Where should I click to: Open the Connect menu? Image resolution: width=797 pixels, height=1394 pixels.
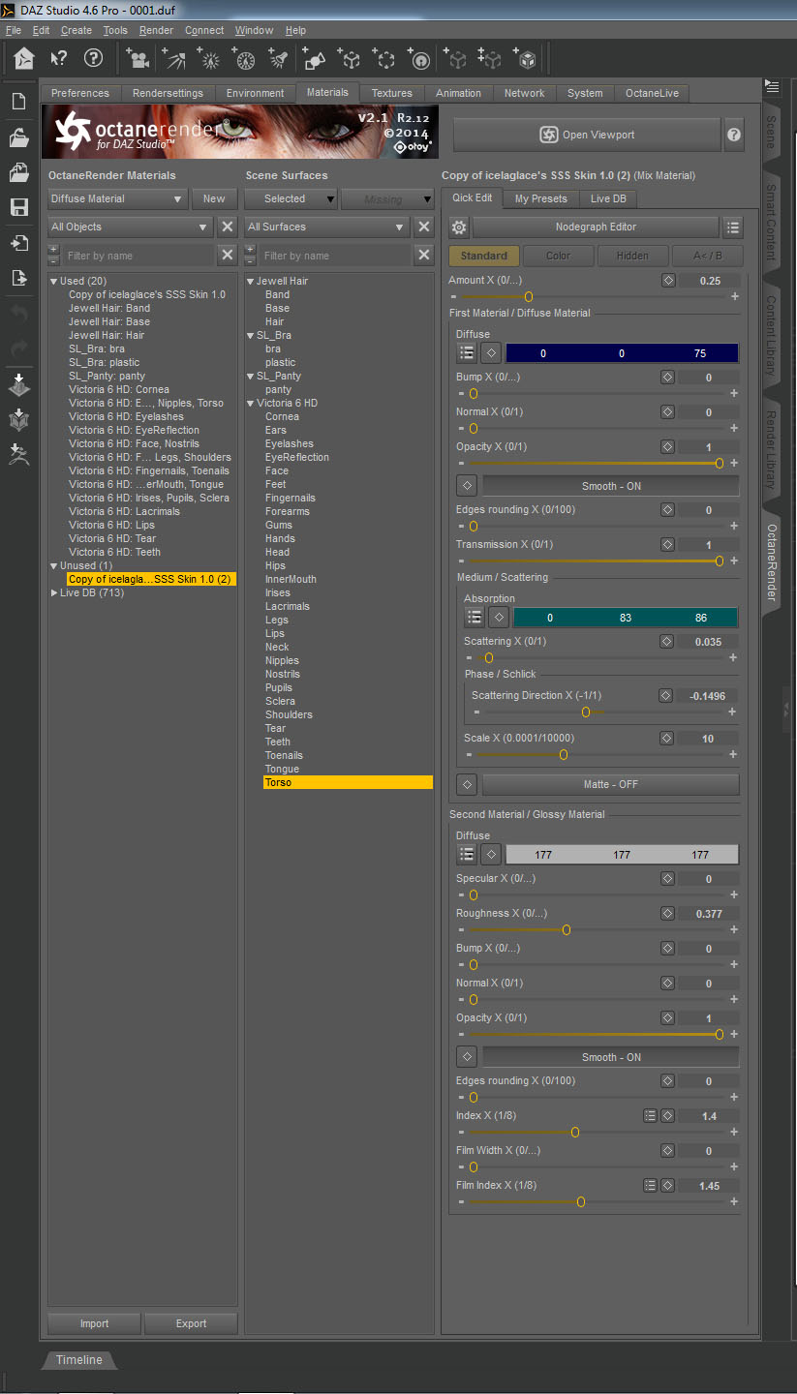pos(204,31)
